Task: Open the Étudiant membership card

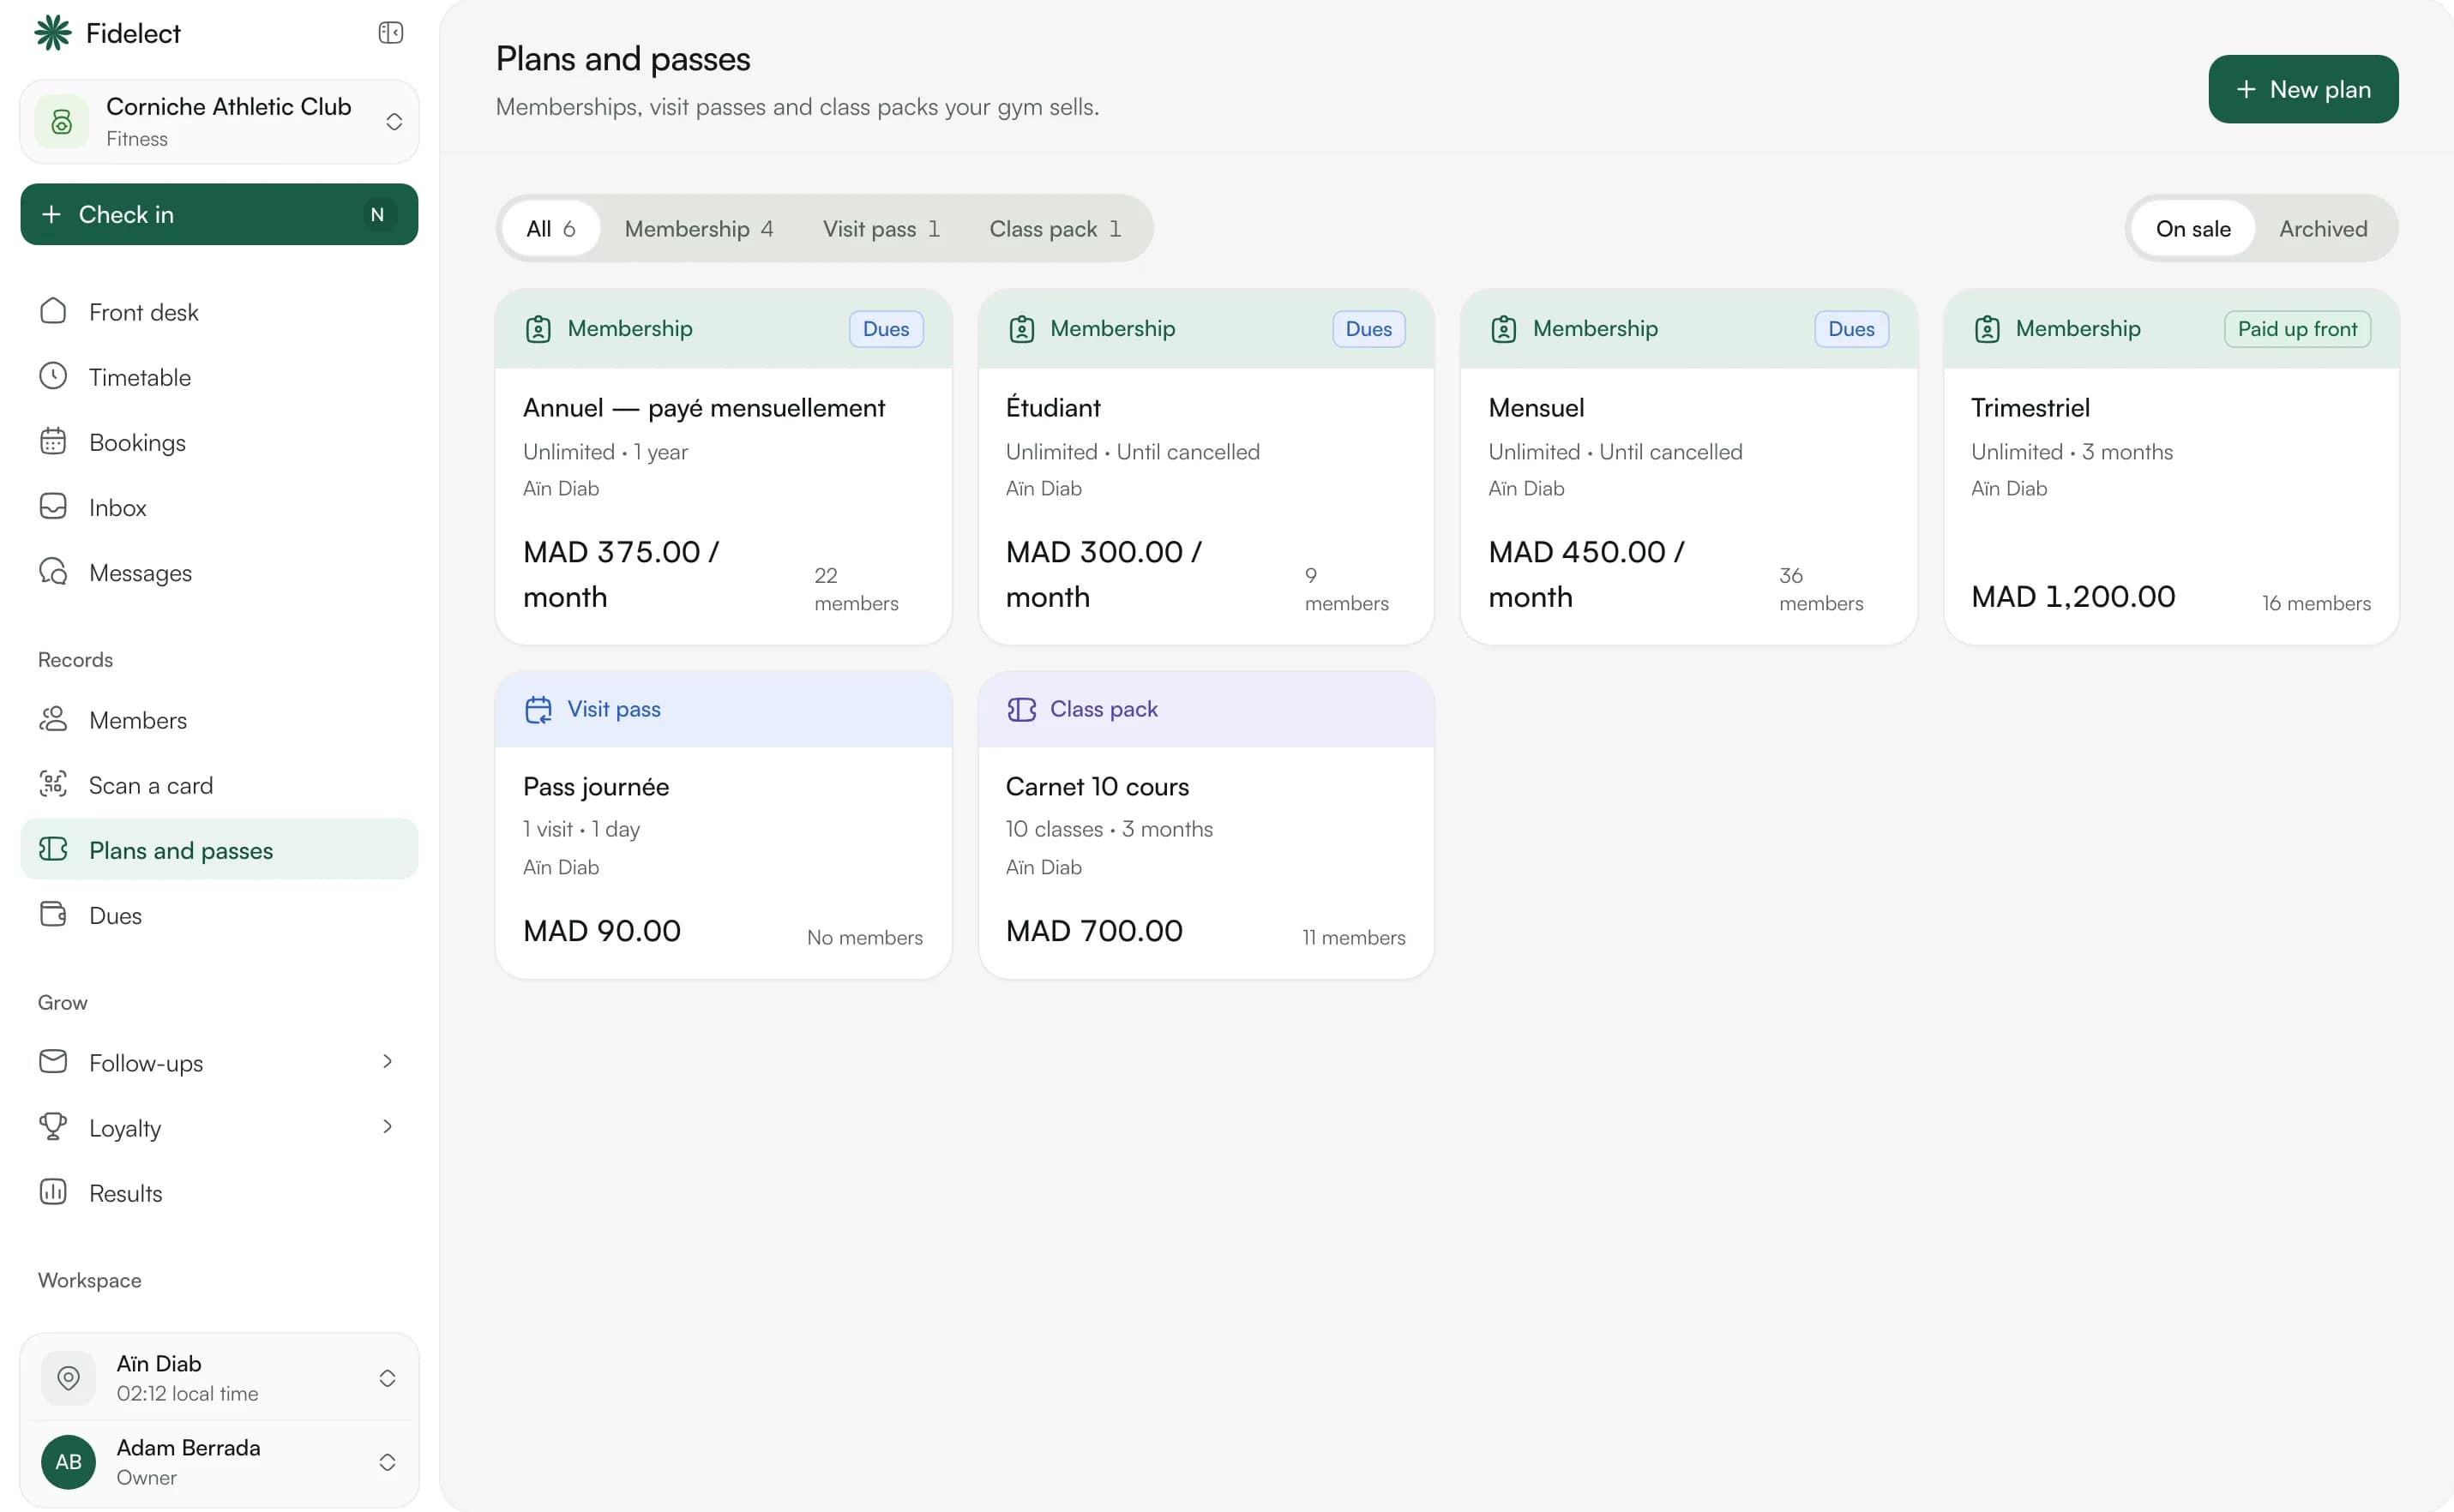Action: (x=1206, y=467)
